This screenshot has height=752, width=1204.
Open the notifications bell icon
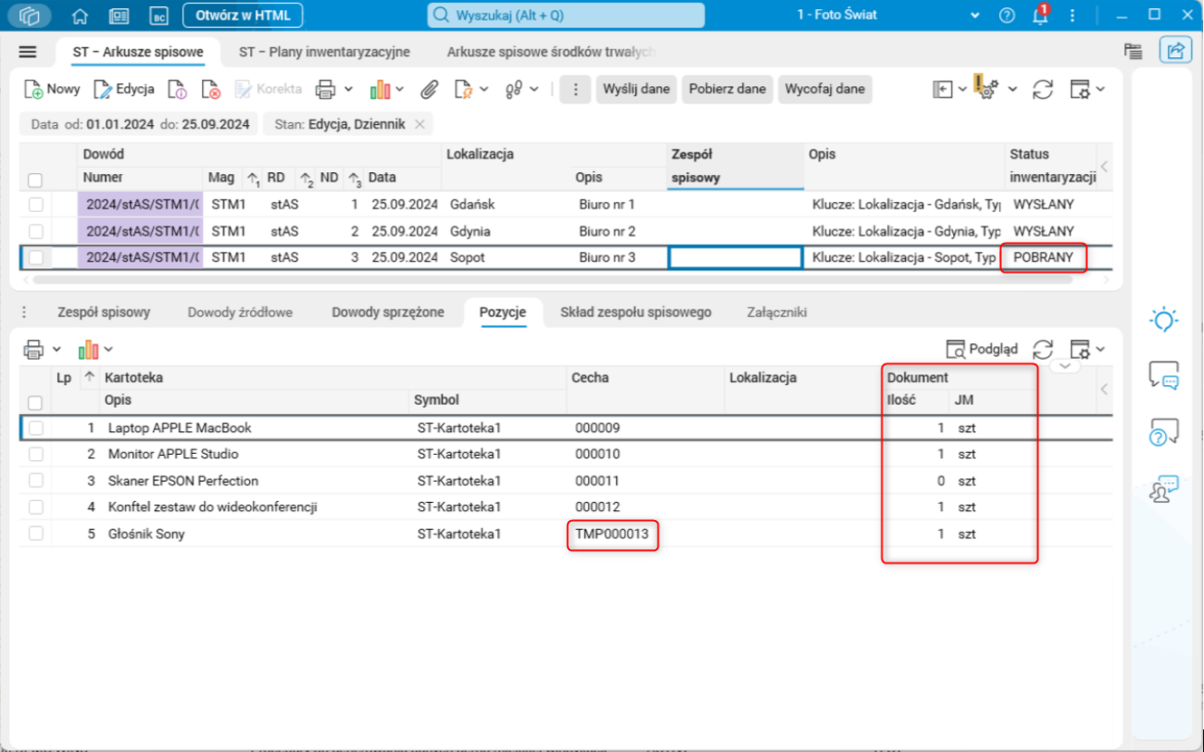(x=1040, y=15)
